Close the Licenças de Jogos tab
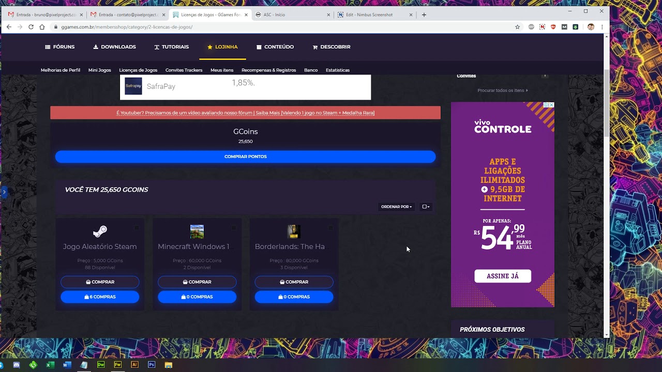 tap(246, 15)
